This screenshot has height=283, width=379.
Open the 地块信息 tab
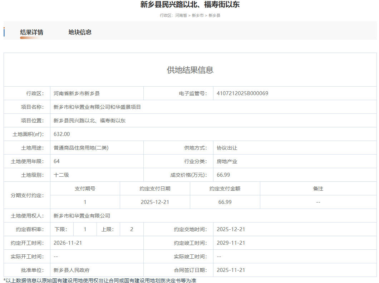click(x=80, y=32)
